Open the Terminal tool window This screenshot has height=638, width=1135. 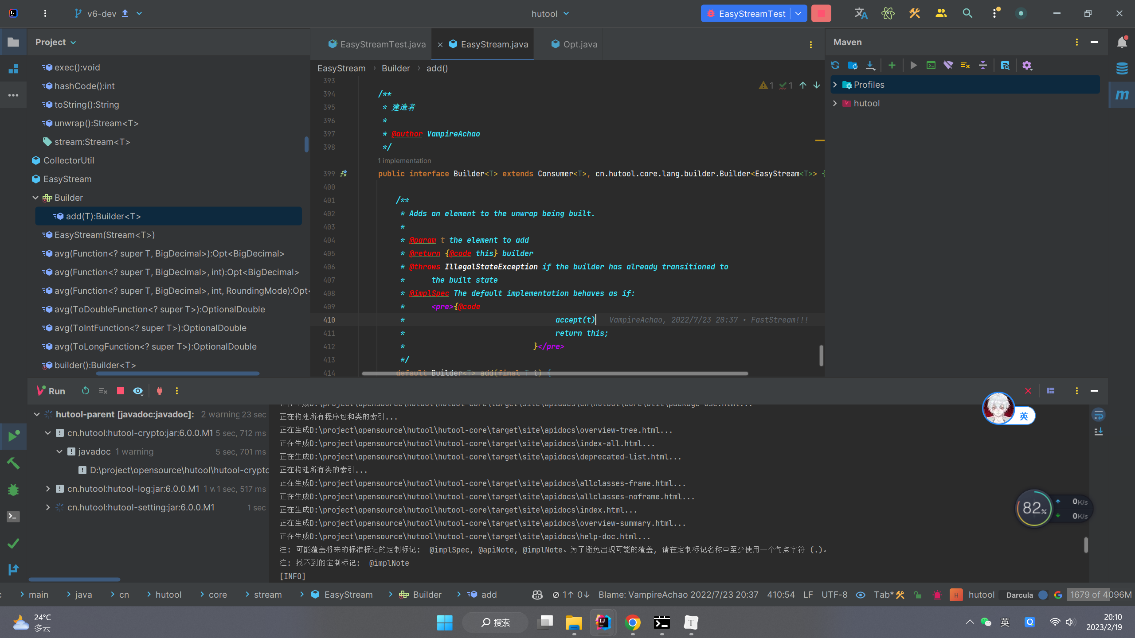(13, 517)
